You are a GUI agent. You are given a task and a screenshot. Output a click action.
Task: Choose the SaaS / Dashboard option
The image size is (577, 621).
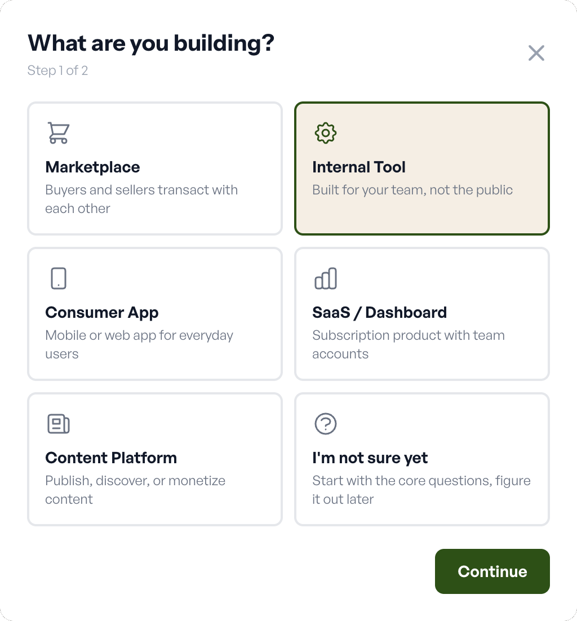tap(421, 313)
